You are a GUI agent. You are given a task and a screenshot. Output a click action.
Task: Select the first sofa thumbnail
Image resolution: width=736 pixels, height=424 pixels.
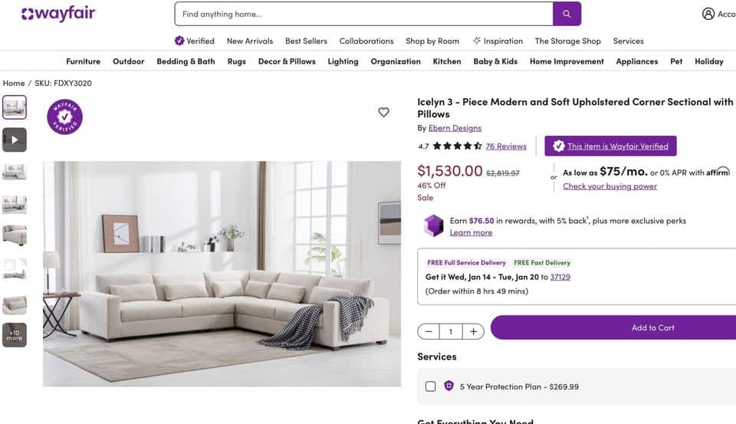(x=15, y=107)
